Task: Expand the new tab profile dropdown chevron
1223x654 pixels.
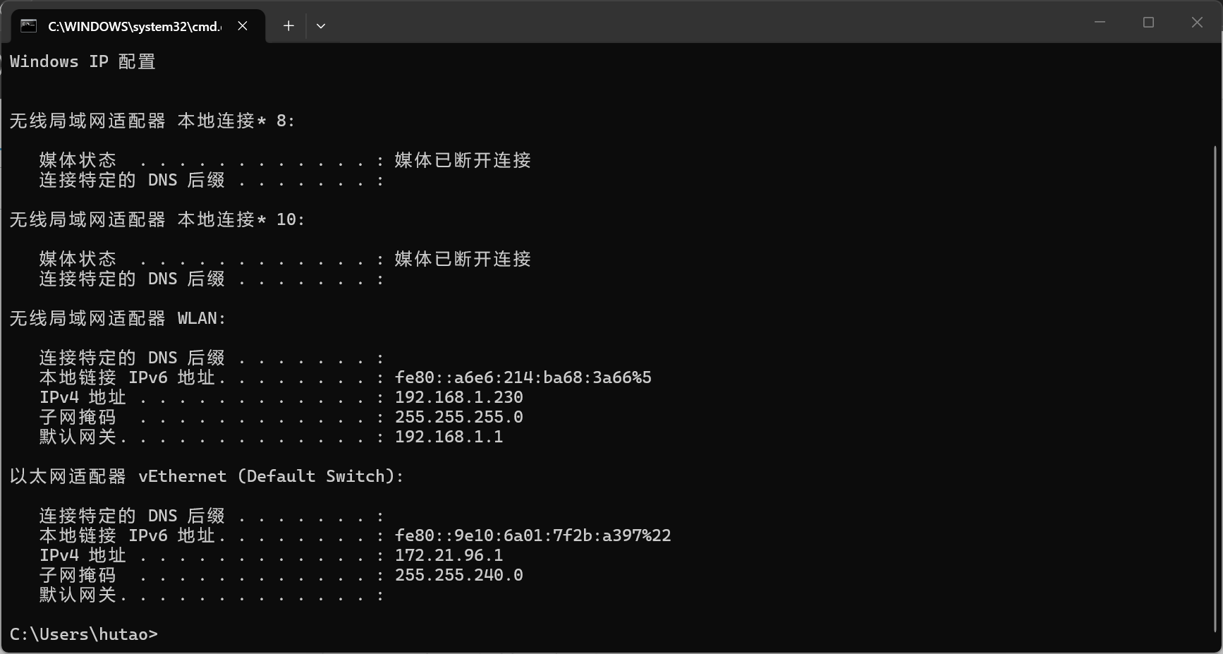Action: pyautogui.click(x=321, y=26)
